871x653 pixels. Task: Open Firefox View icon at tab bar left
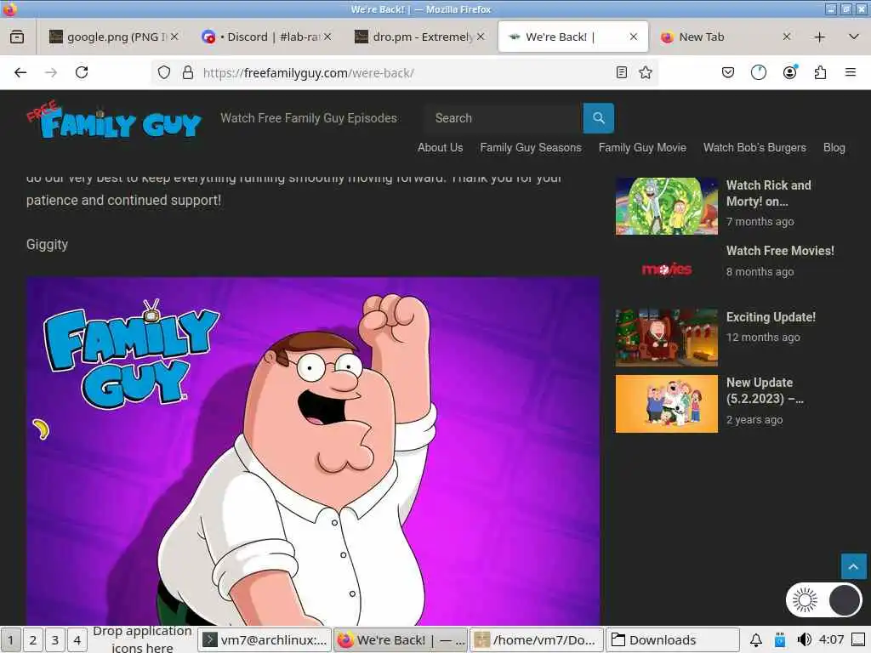[x=17, y=37]
